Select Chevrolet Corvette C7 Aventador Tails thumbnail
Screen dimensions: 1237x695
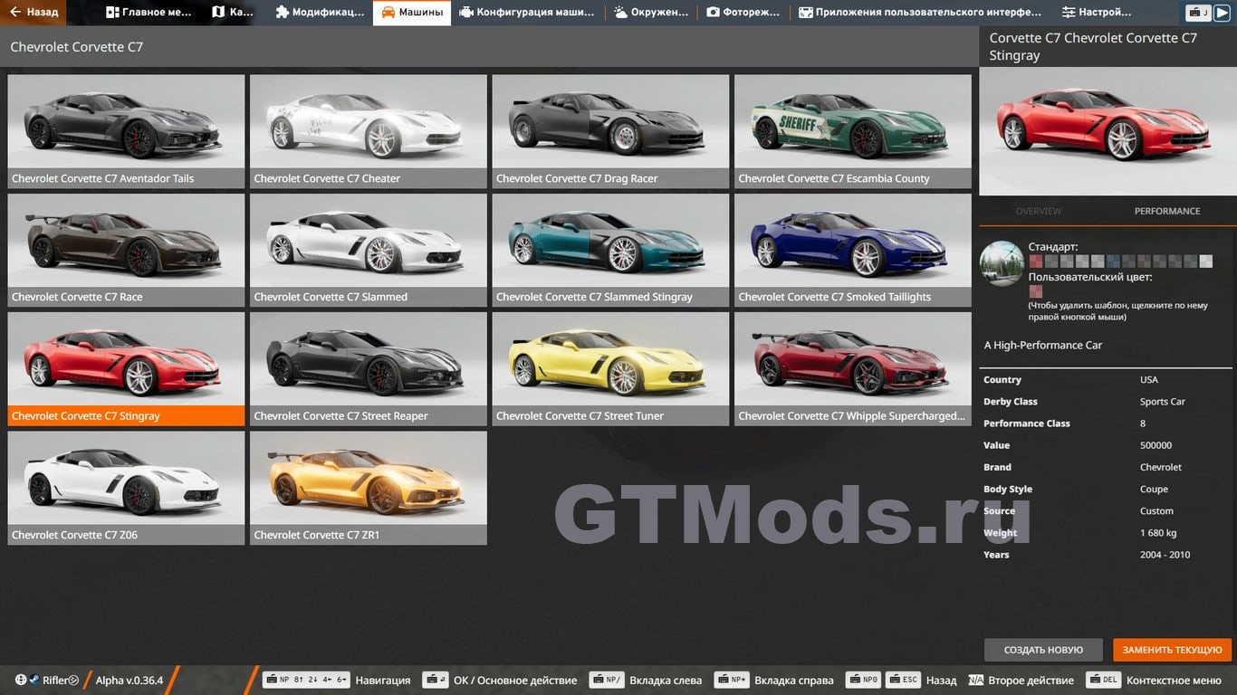tap(126, 131)
